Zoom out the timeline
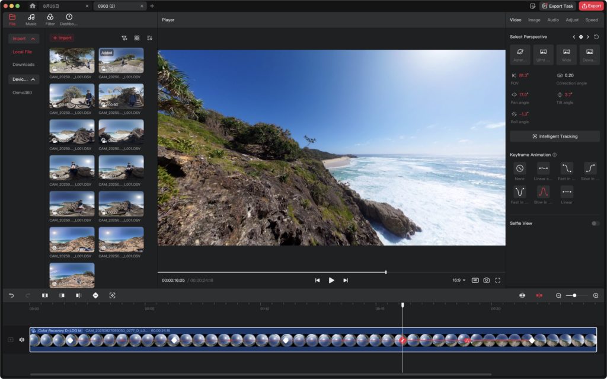 tap(558, 295)
